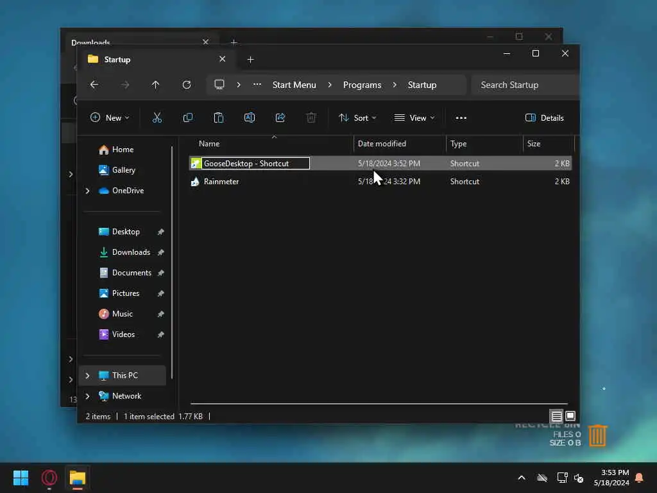Click Start Menu breadcrumb

[x=294, y=85]
